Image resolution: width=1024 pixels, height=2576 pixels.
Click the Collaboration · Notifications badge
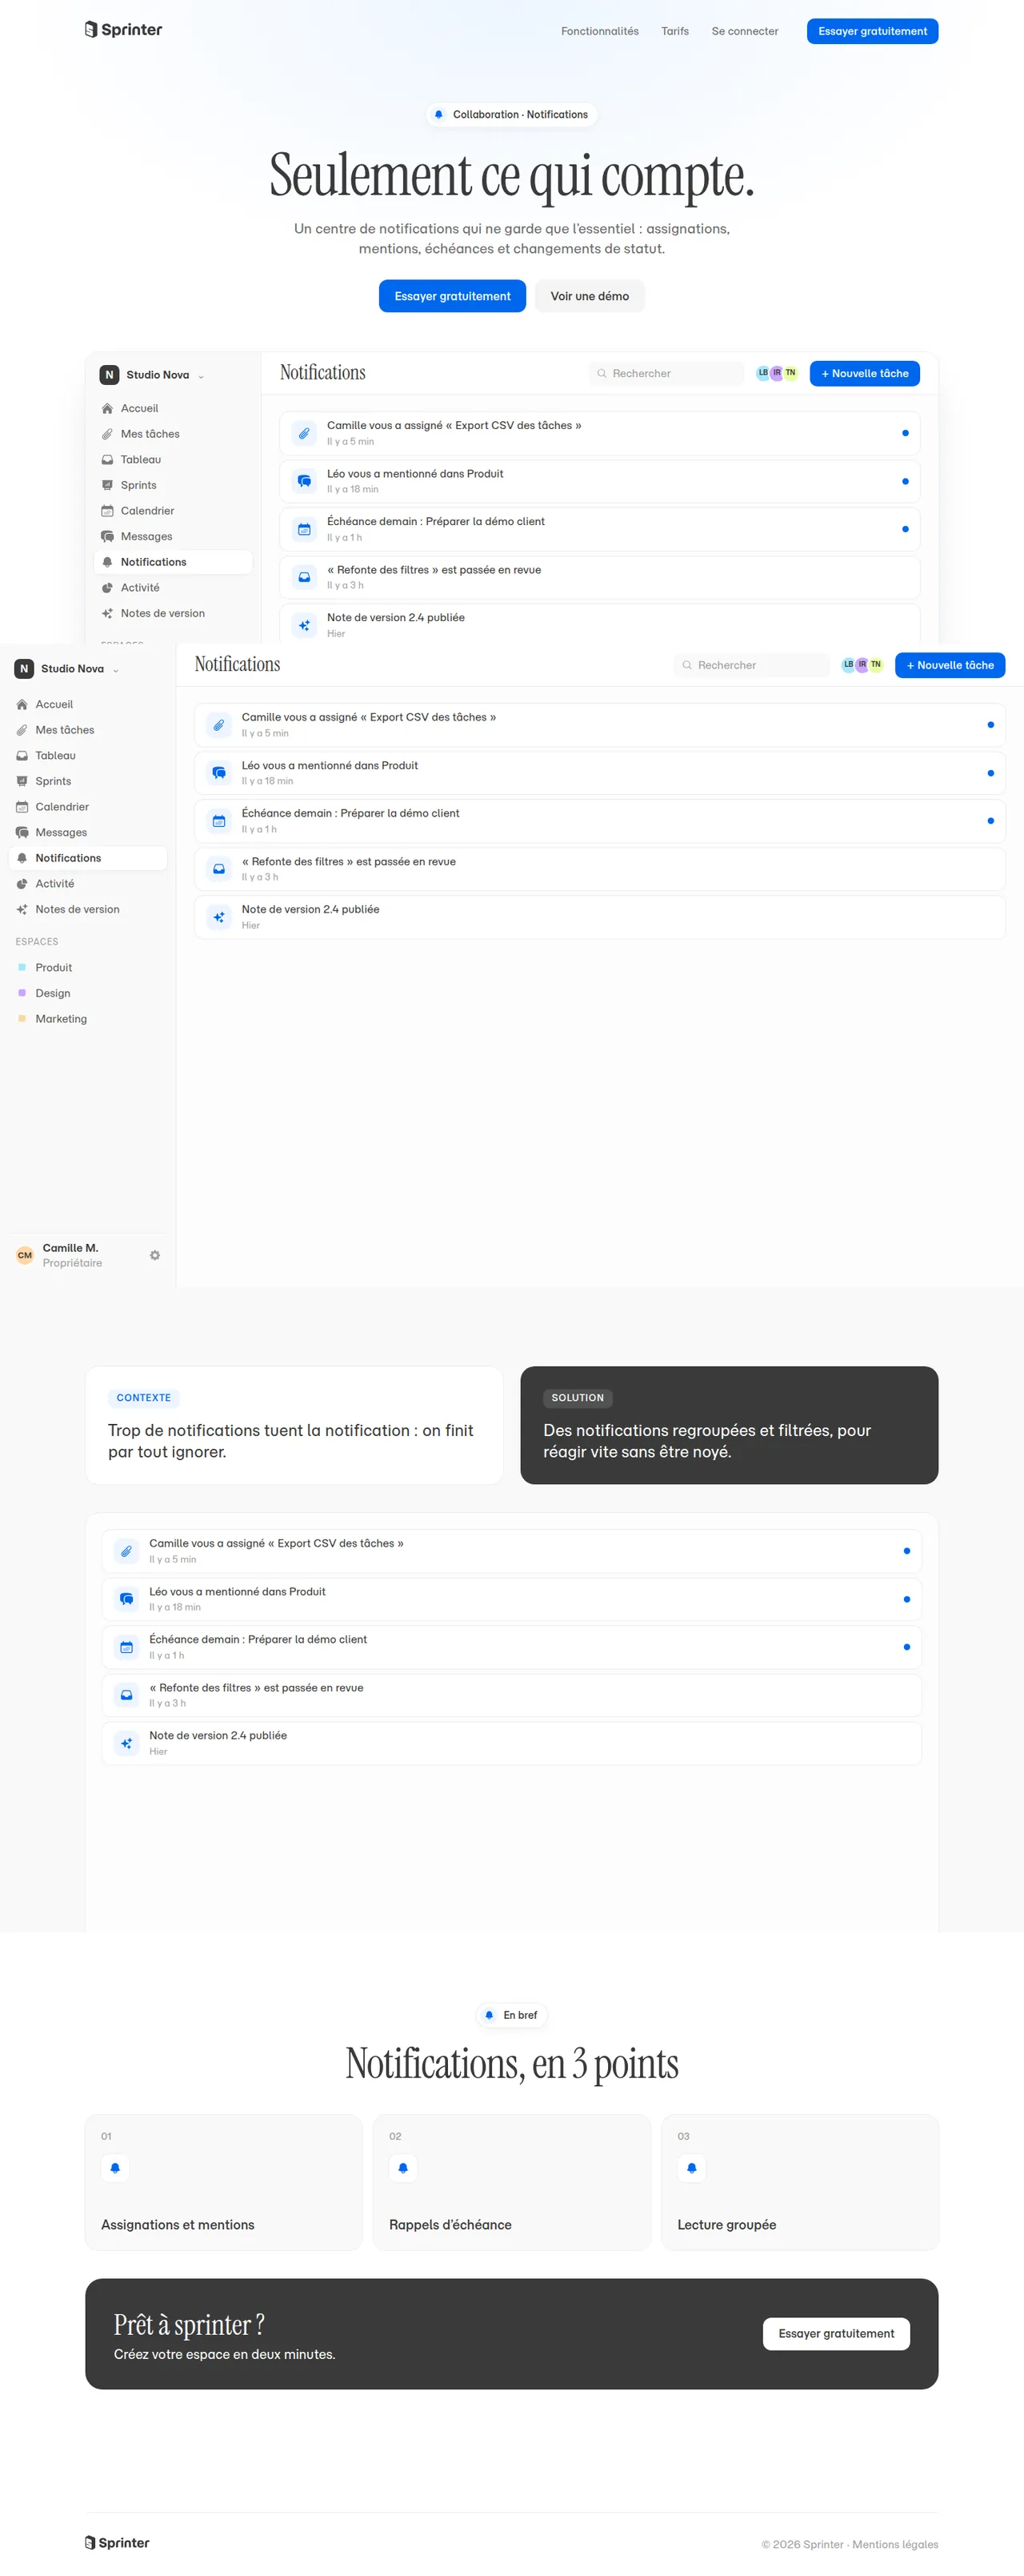(511, 114)
